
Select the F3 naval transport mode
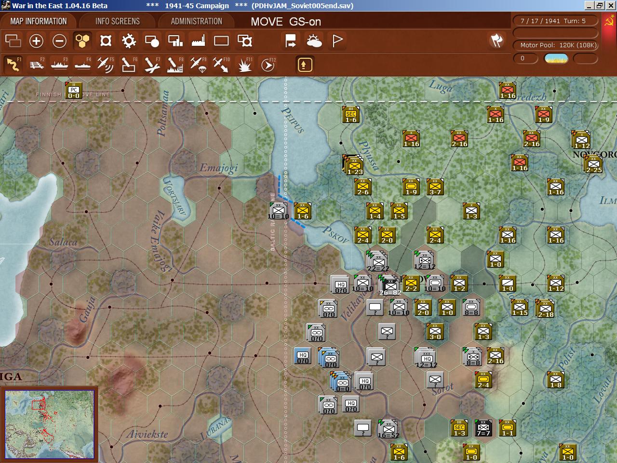59,64
